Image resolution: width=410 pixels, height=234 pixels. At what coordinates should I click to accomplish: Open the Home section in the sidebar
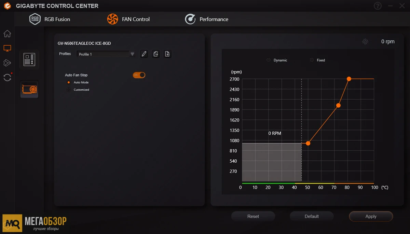[8, 34]
